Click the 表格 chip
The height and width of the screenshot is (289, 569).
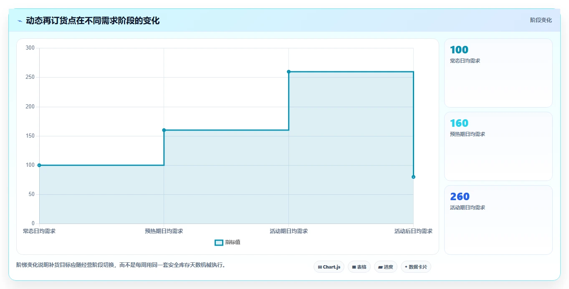(359, 267)
